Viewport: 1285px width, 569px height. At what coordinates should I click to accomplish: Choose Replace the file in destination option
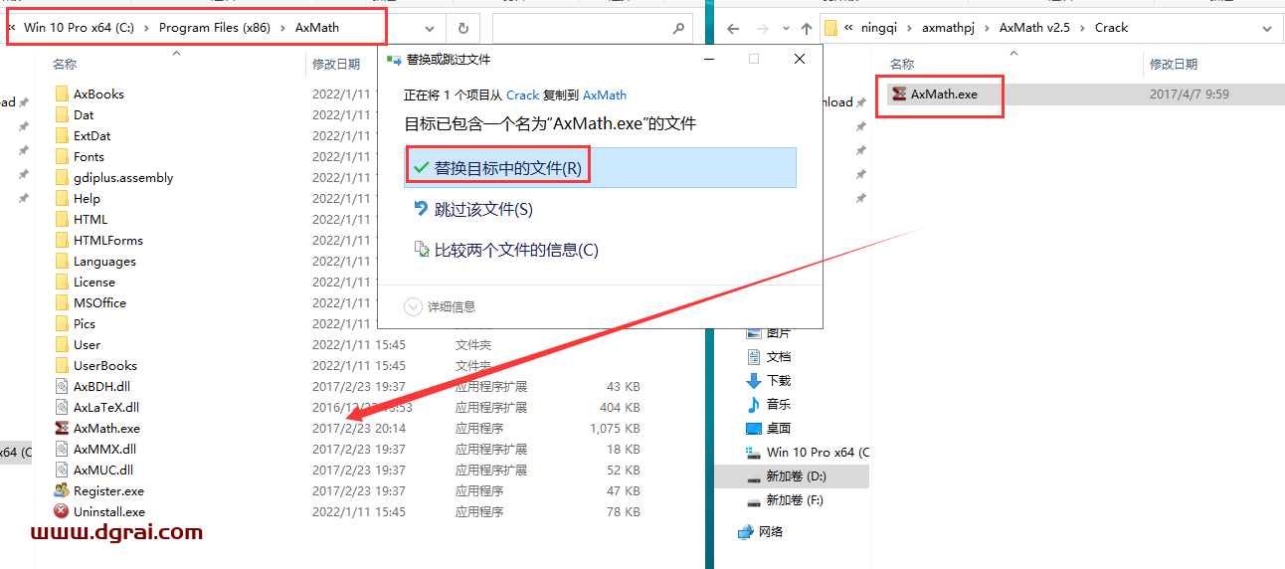pyautogui.click(x=601, y=167)
